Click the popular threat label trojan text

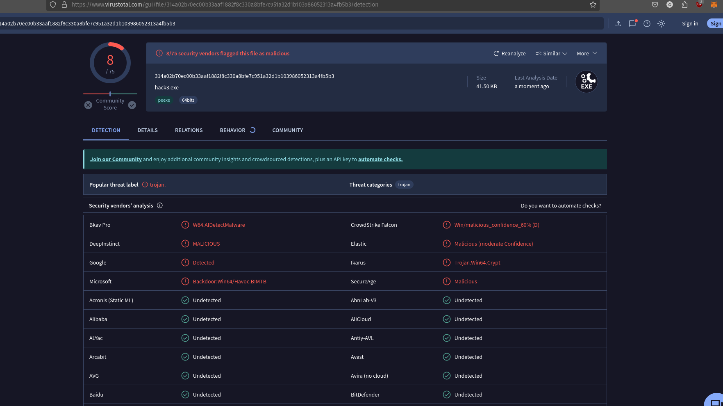pos(157,185)
